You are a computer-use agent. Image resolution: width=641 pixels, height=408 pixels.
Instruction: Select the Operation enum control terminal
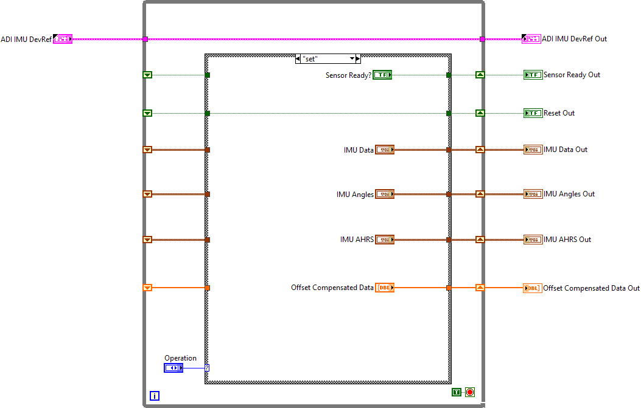(x=173, y=368)
